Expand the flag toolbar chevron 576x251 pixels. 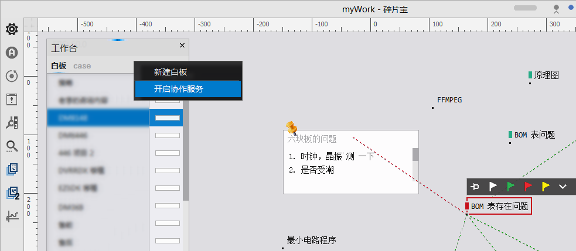(563, 187)
